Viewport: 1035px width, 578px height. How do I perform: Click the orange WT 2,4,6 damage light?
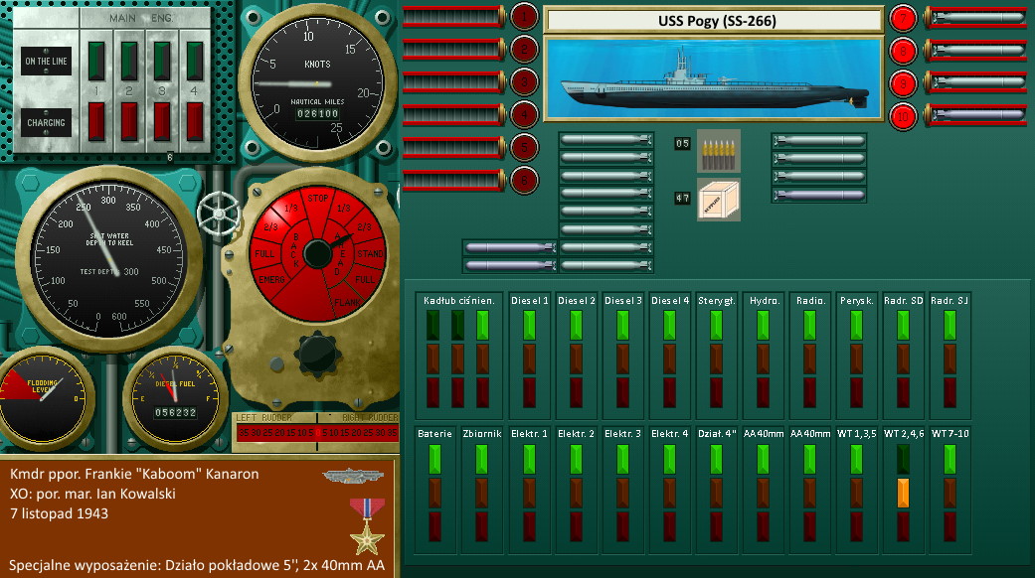[x=903, y=493]
